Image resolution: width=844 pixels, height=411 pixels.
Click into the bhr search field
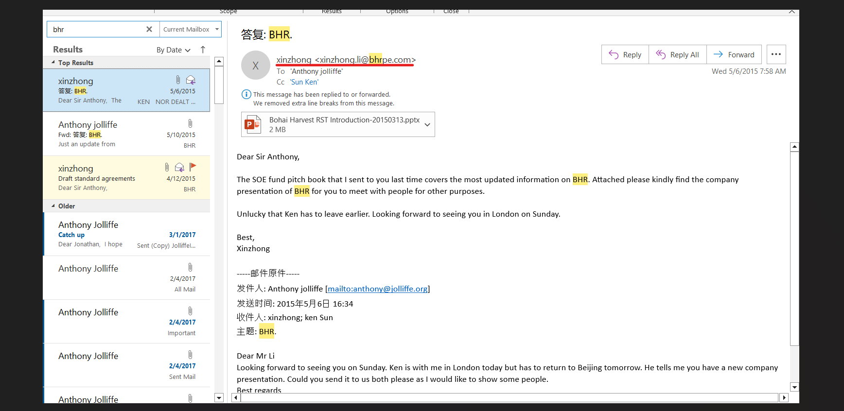(97, 29)
